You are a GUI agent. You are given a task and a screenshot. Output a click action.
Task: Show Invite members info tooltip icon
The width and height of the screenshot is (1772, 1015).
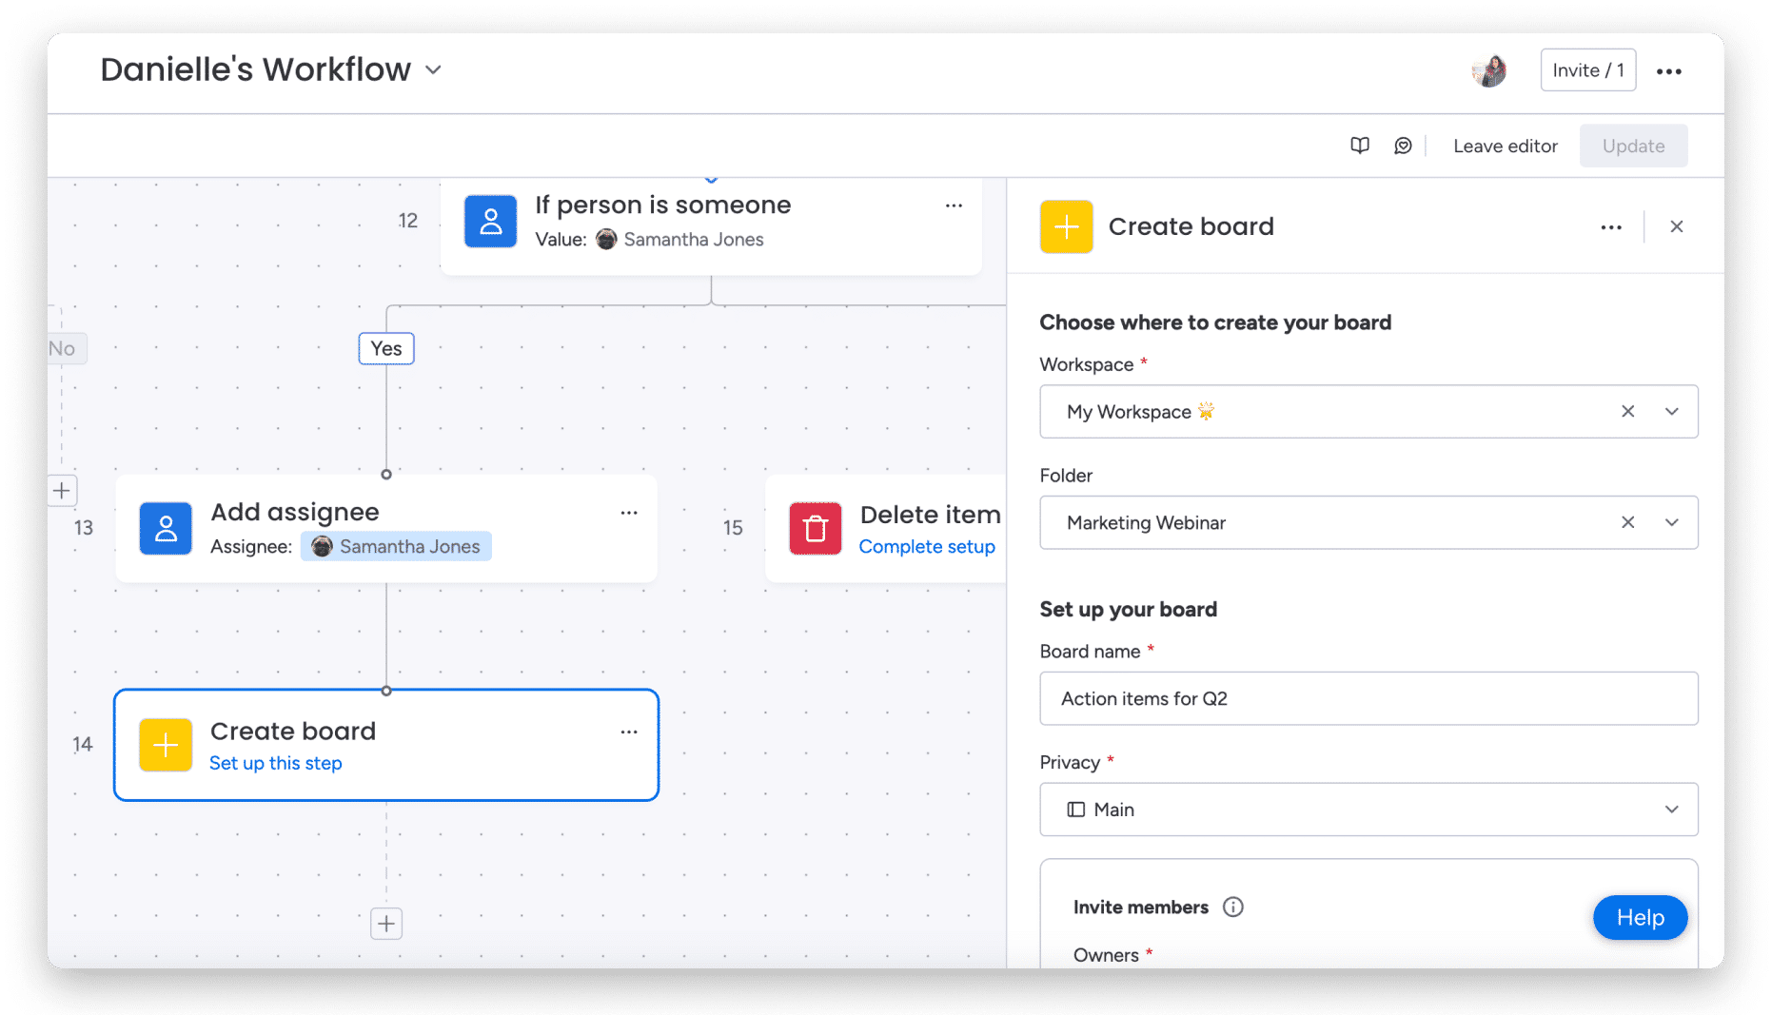tap(1233, 907)
